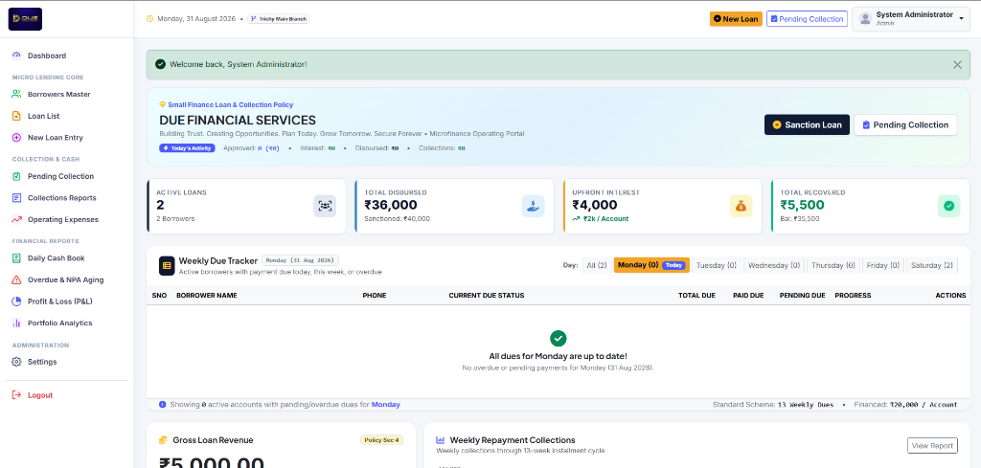This screenshot has height=468, width=981.
Task: Click the Logout arrow icon
Action: pyautogui.click(x=16, y=395)
